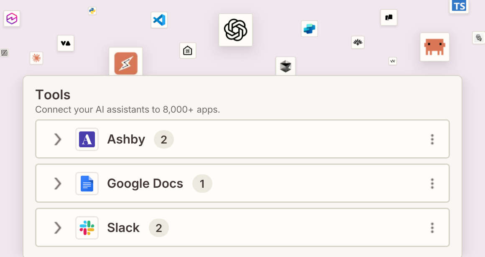
Task: Select the Visual Studio Code icon
Action: click(x=159, y=20)
